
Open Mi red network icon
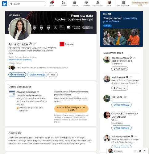tap(63, 4)
